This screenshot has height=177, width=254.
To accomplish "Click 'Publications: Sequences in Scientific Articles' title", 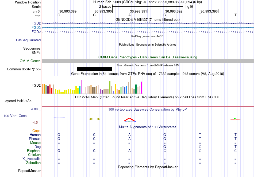I will coord(148,45).
